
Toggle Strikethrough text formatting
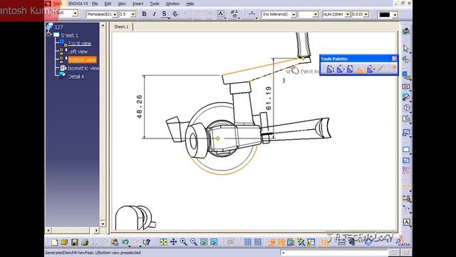tap(175, 14)
